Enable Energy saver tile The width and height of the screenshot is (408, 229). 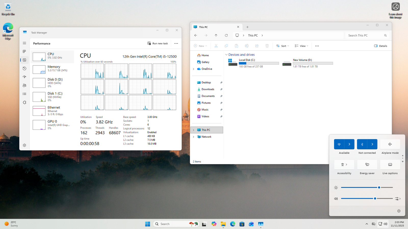[367, 165]
